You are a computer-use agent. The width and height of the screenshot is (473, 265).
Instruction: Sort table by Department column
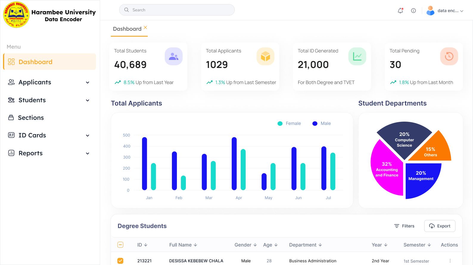(x=306, y=245)
